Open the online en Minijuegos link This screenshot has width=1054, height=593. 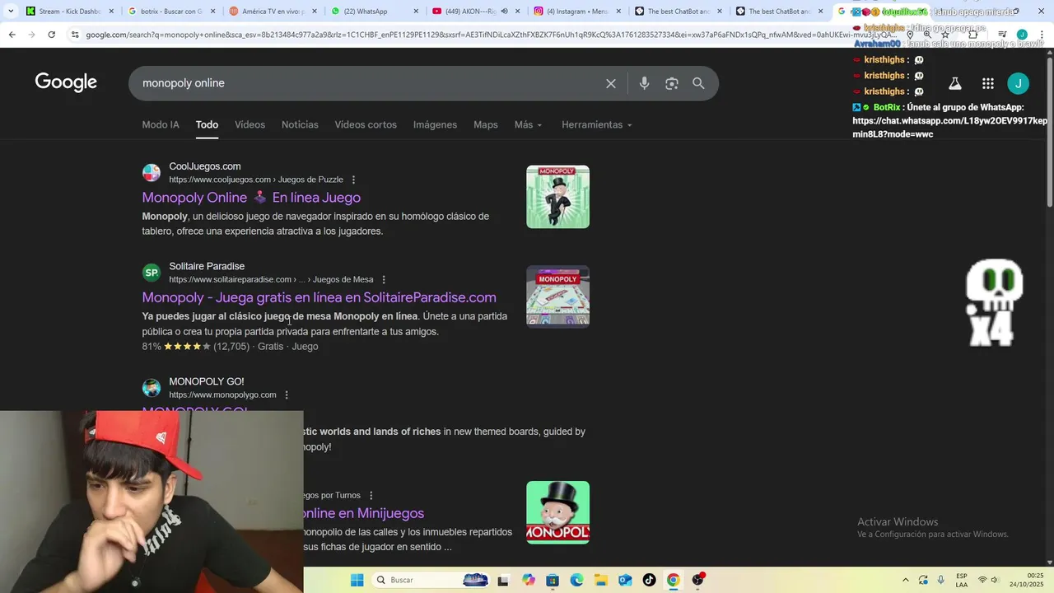click(x=363, y=513)
